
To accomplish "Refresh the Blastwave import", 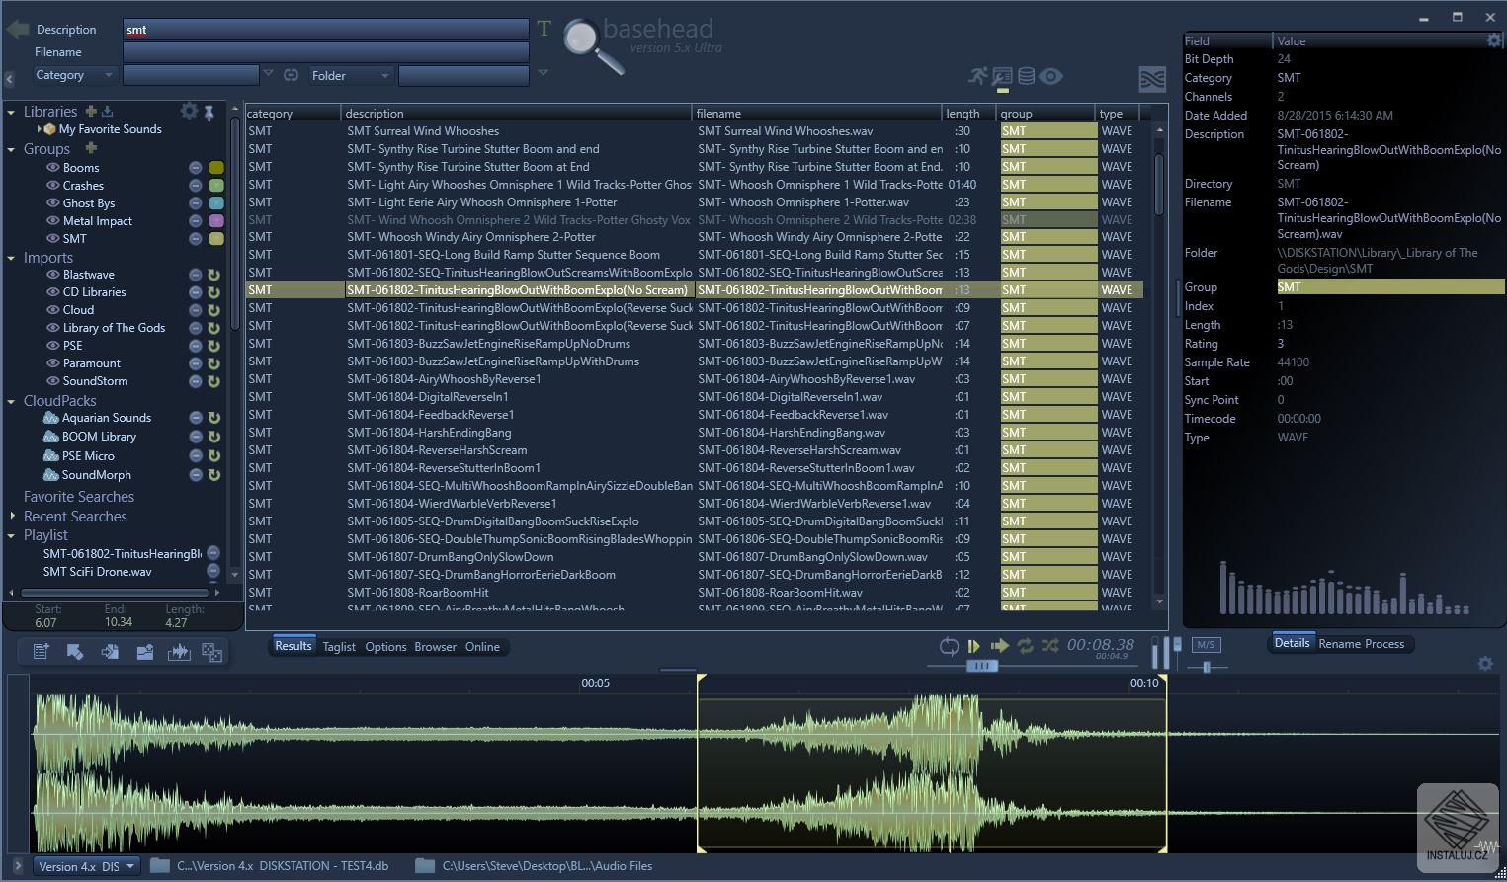I will (213, 275).
